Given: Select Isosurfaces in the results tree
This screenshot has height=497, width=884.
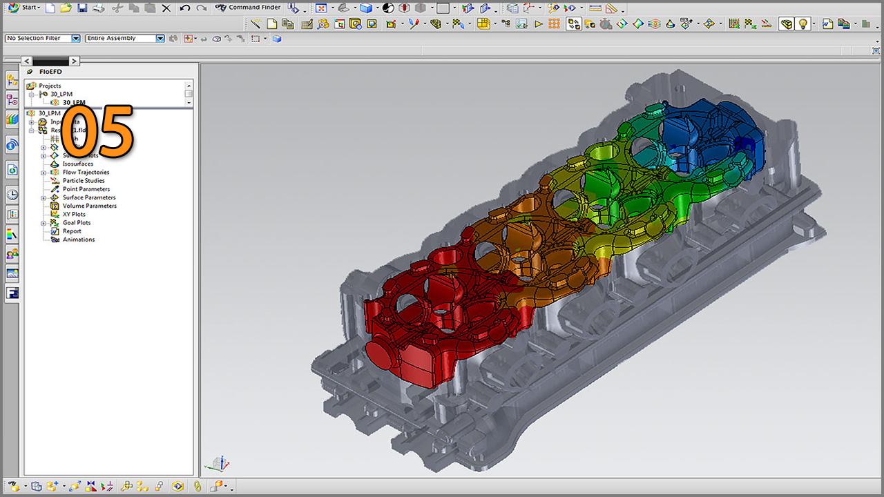Looking at the screenshot, I should click(x=77, y=164).
